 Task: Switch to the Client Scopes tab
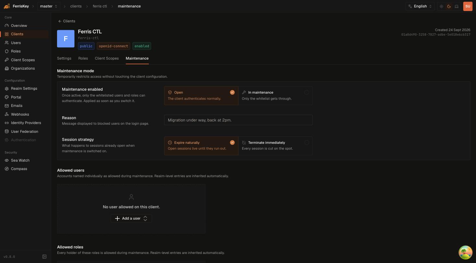pos(107,58)
